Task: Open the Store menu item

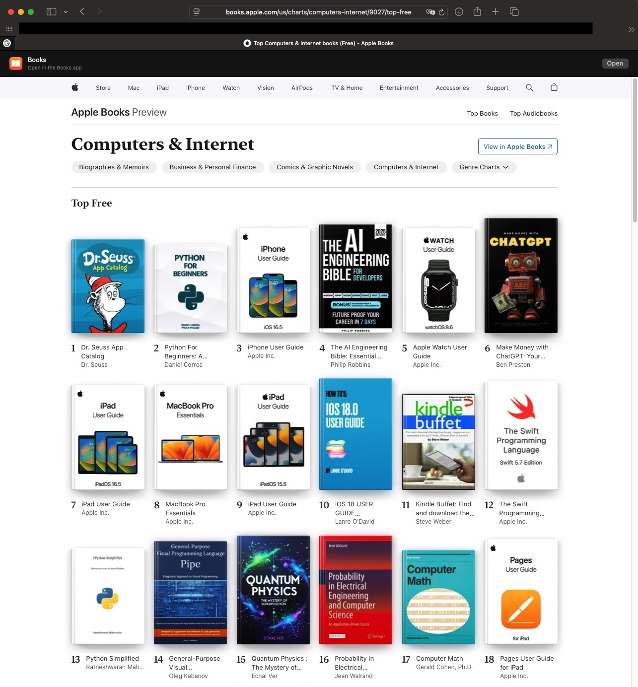Action: point(103,88)
